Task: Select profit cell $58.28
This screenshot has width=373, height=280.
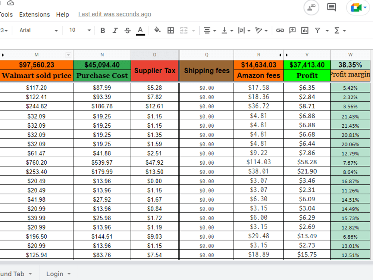Action: pos(307,162)
